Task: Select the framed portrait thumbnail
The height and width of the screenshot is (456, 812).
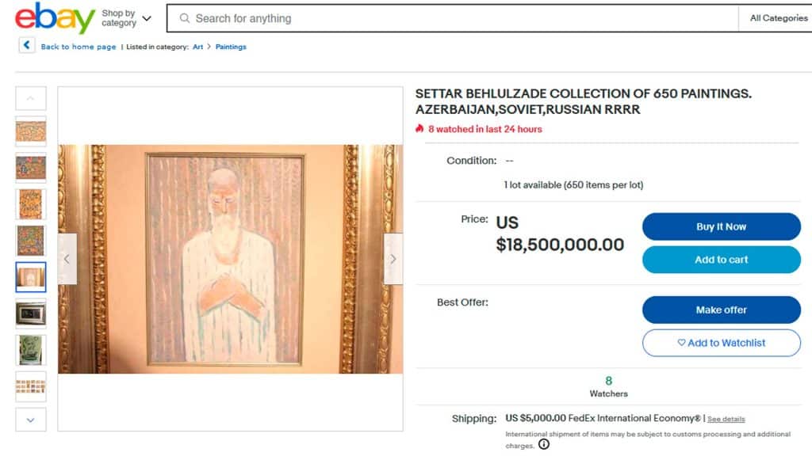Action: [30, 277]
